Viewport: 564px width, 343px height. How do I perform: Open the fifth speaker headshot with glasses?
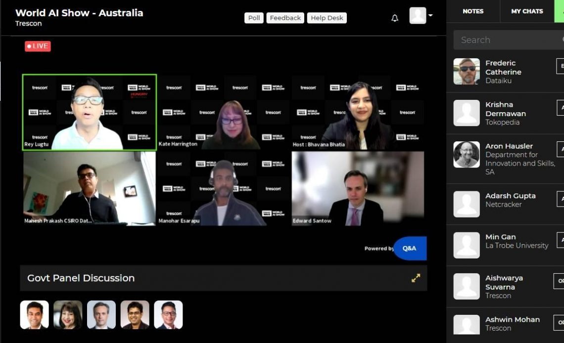pyautogui.click(x=168, y=315)
